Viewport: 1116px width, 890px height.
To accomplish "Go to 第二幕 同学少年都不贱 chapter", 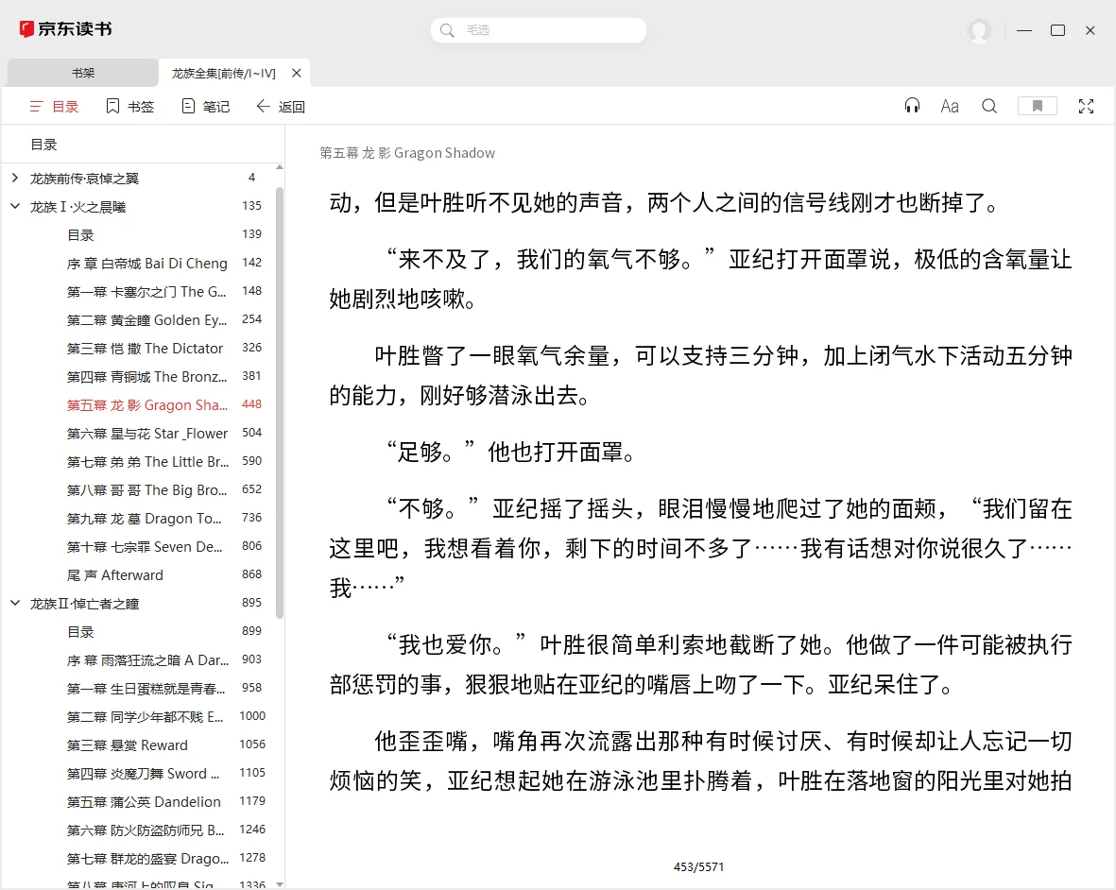I will (x=146, y=716).
